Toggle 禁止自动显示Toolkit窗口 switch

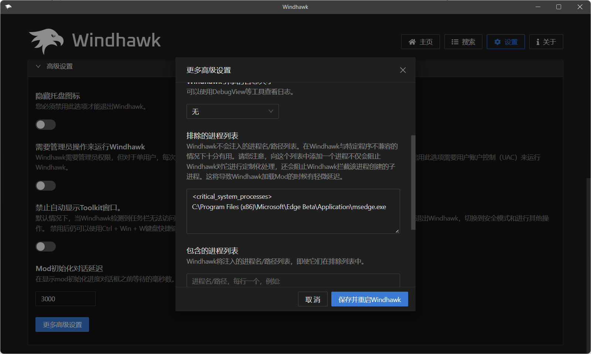pos(45,246)
